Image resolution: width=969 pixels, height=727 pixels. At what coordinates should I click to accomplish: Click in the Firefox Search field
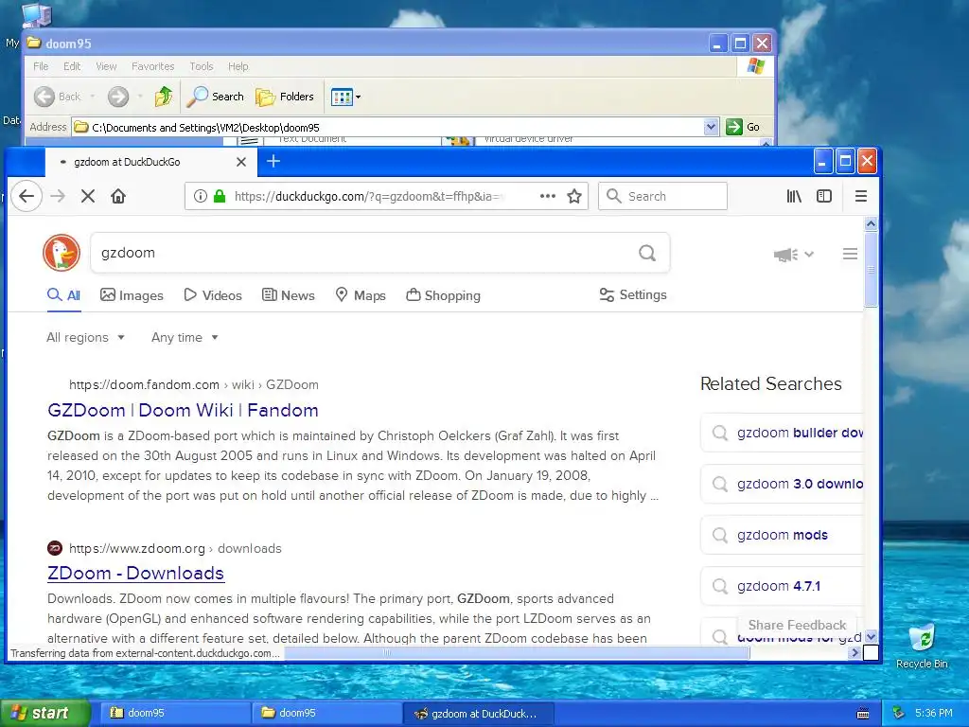pos(662,197)
